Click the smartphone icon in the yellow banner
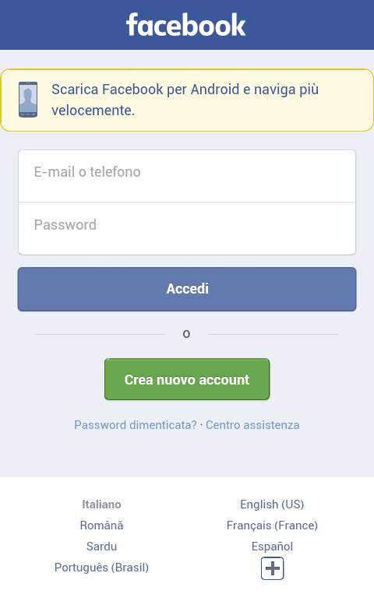Image resolution: width=374 pixels, height=594 pixels. 28,100
